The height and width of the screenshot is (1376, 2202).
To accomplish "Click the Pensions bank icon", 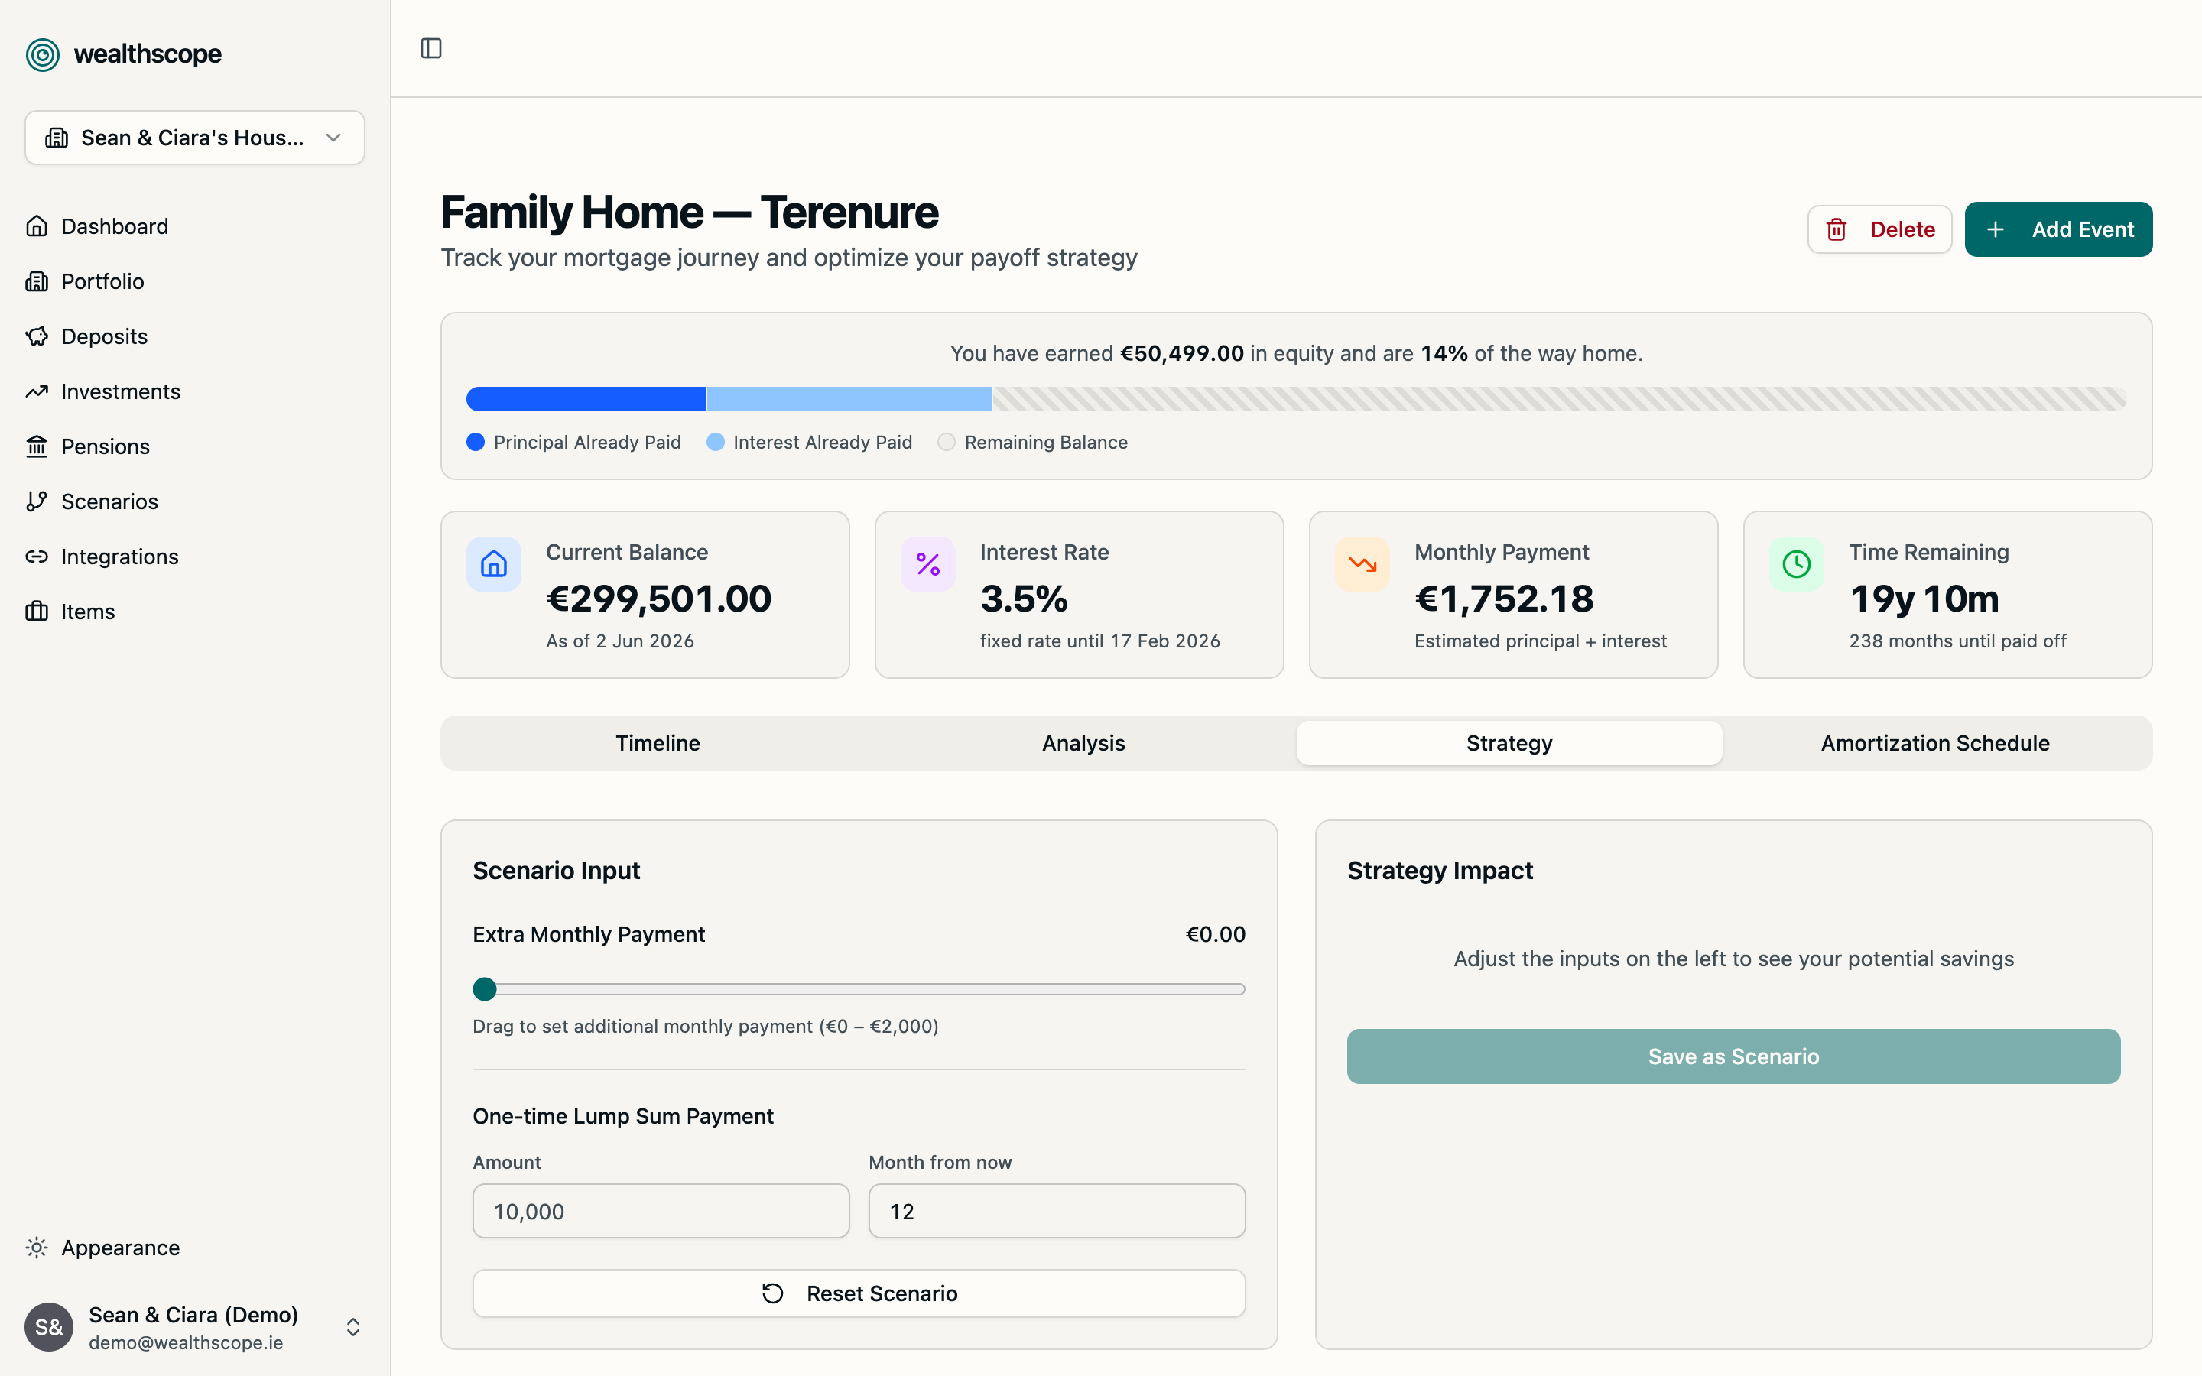I will [x=37, y=446].
